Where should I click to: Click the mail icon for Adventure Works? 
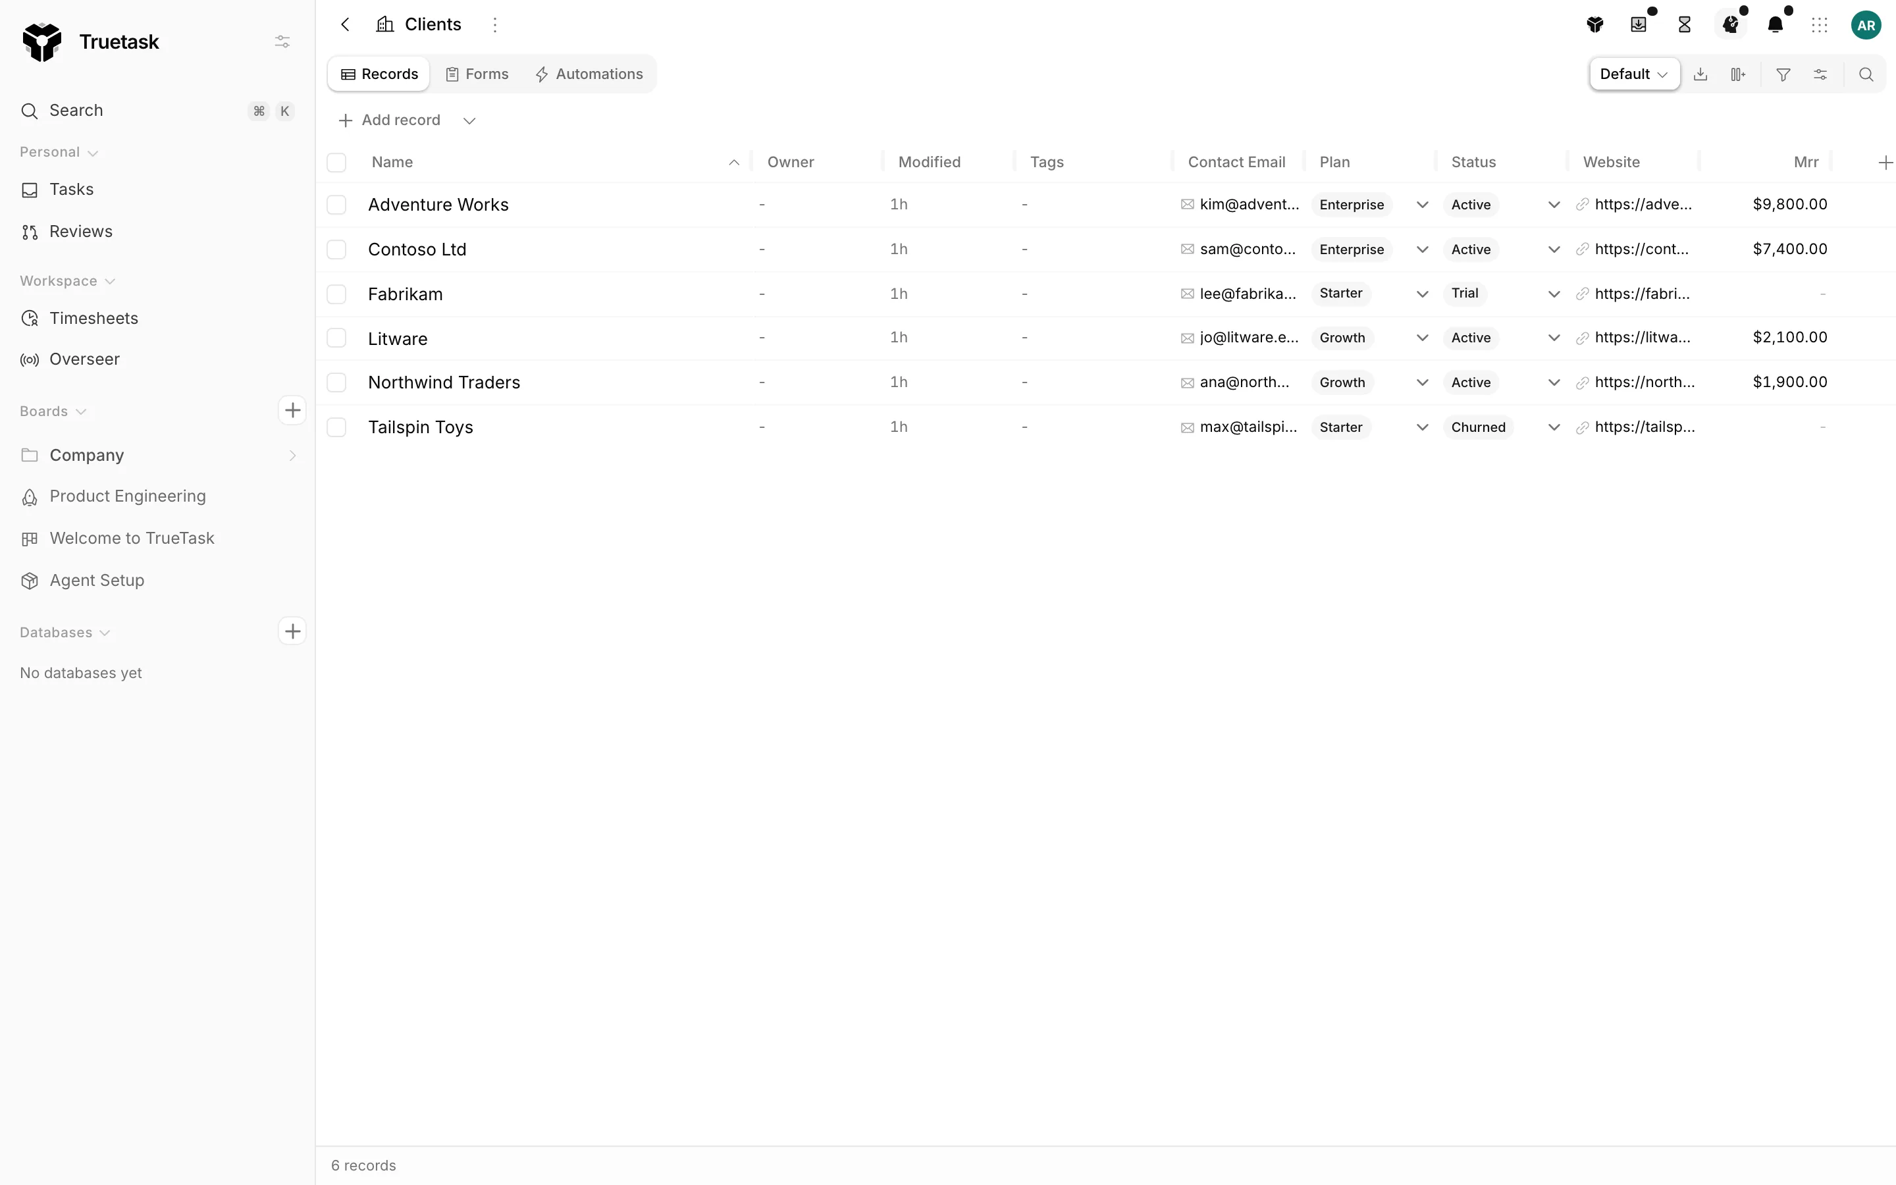click(x=1188, y=205)
